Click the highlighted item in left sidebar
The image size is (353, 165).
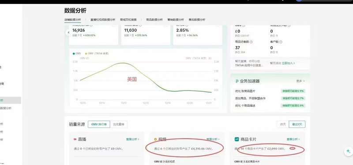pyautogui.click(x=11, y=100)
